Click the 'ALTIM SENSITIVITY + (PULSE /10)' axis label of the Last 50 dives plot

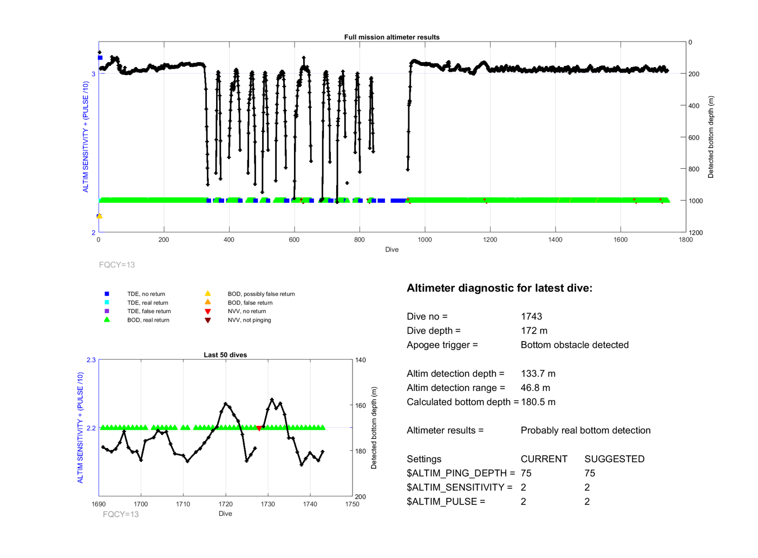pos(80,428)
